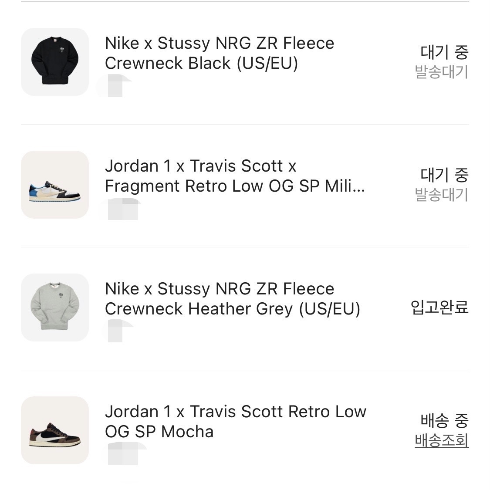Select the 입고완료 status label
The height and width of the screenshot is (490, 490).
[x=439, y=308]
